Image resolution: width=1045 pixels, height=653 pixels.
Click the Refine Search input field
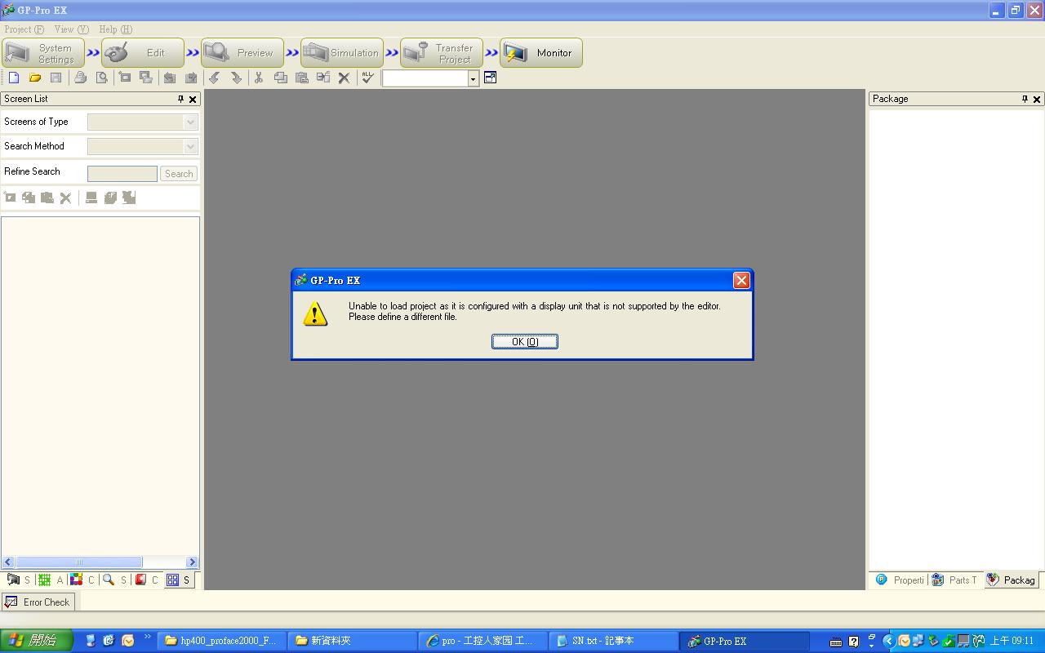pyautogui.click(x=122, y=174)
